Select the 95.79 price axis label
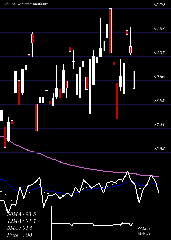 [159, 4]
